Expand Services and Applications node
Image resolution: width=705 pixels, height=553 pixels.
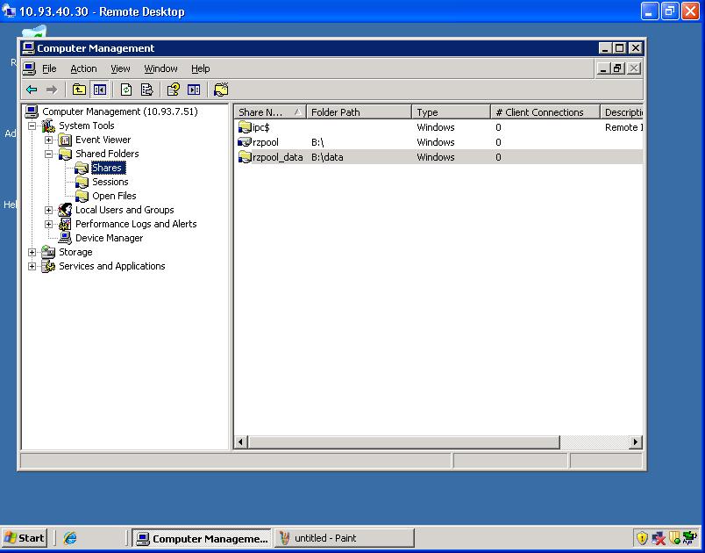point(32,266)
